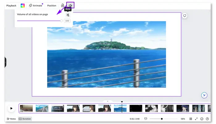Click the lock icon in toolbar
This screenshot has height=124, width=216.
(x=63, y=6)
